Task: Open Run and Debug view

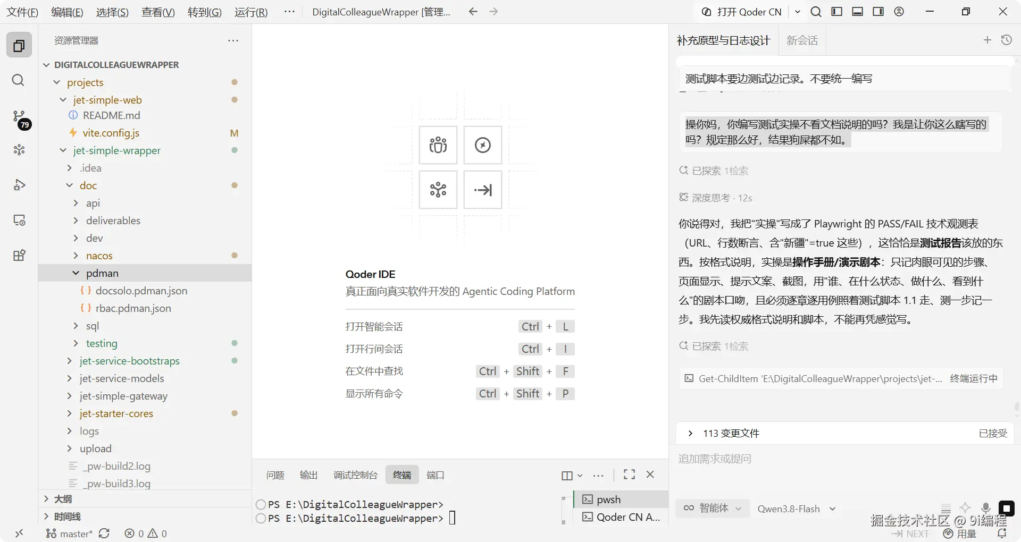Action: click(19, 185)
